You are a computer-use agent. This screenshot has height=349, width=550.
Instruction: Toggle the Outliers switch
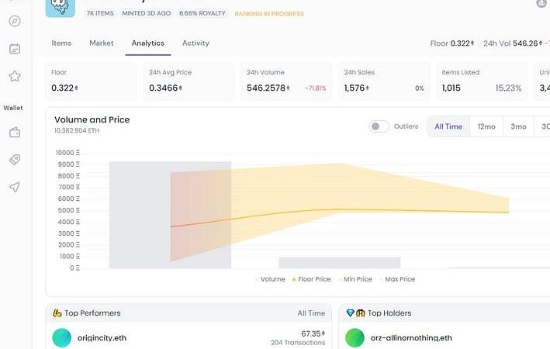(379, 126)
